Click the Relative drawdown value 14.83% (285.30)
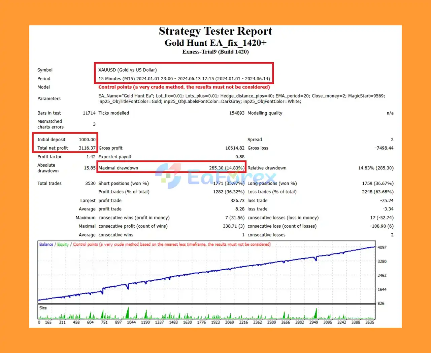431x353 pixels. 376,168
